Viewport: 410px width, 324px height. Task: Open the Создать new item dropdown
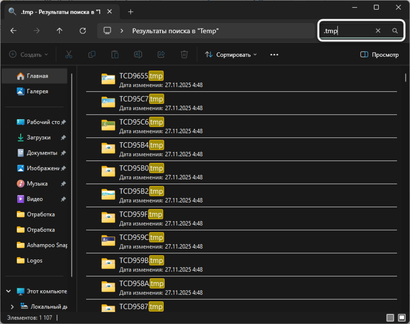pos(29,55)
